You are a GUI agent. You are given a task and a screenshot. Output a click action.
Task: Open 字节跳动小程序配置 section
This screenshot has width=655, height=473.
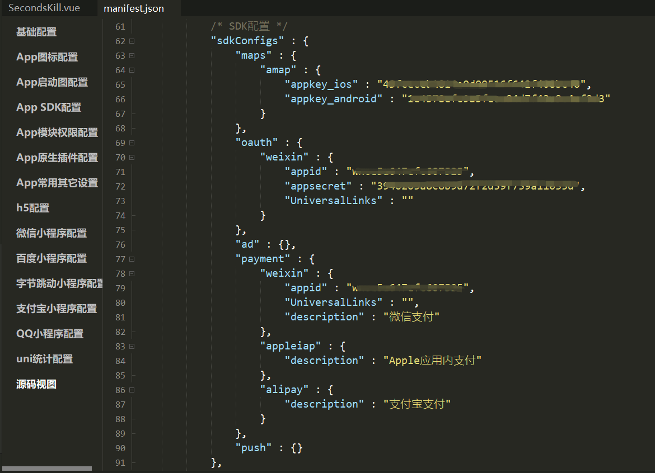pos(59,283)
